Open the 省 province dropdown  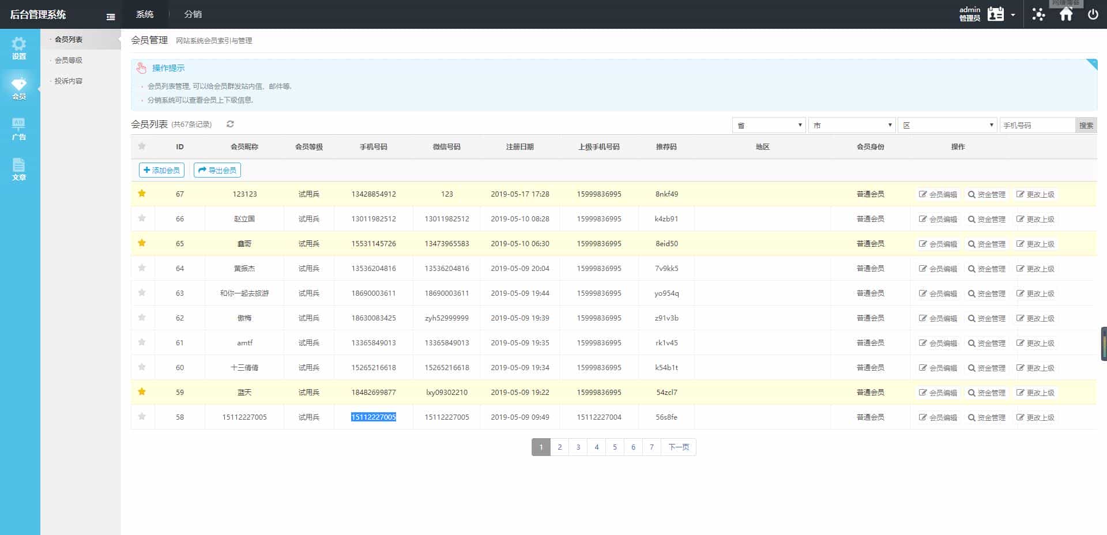769,125
